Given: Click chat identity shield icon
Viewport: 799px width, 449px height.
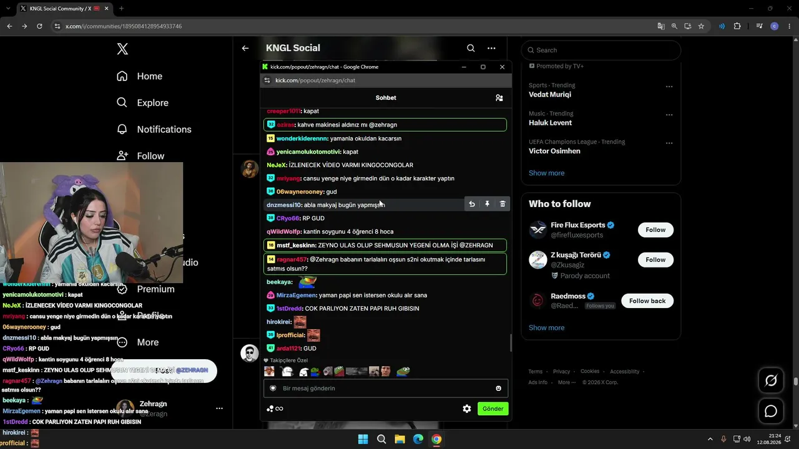Looking at the screenshot, I should pos(273,388).
